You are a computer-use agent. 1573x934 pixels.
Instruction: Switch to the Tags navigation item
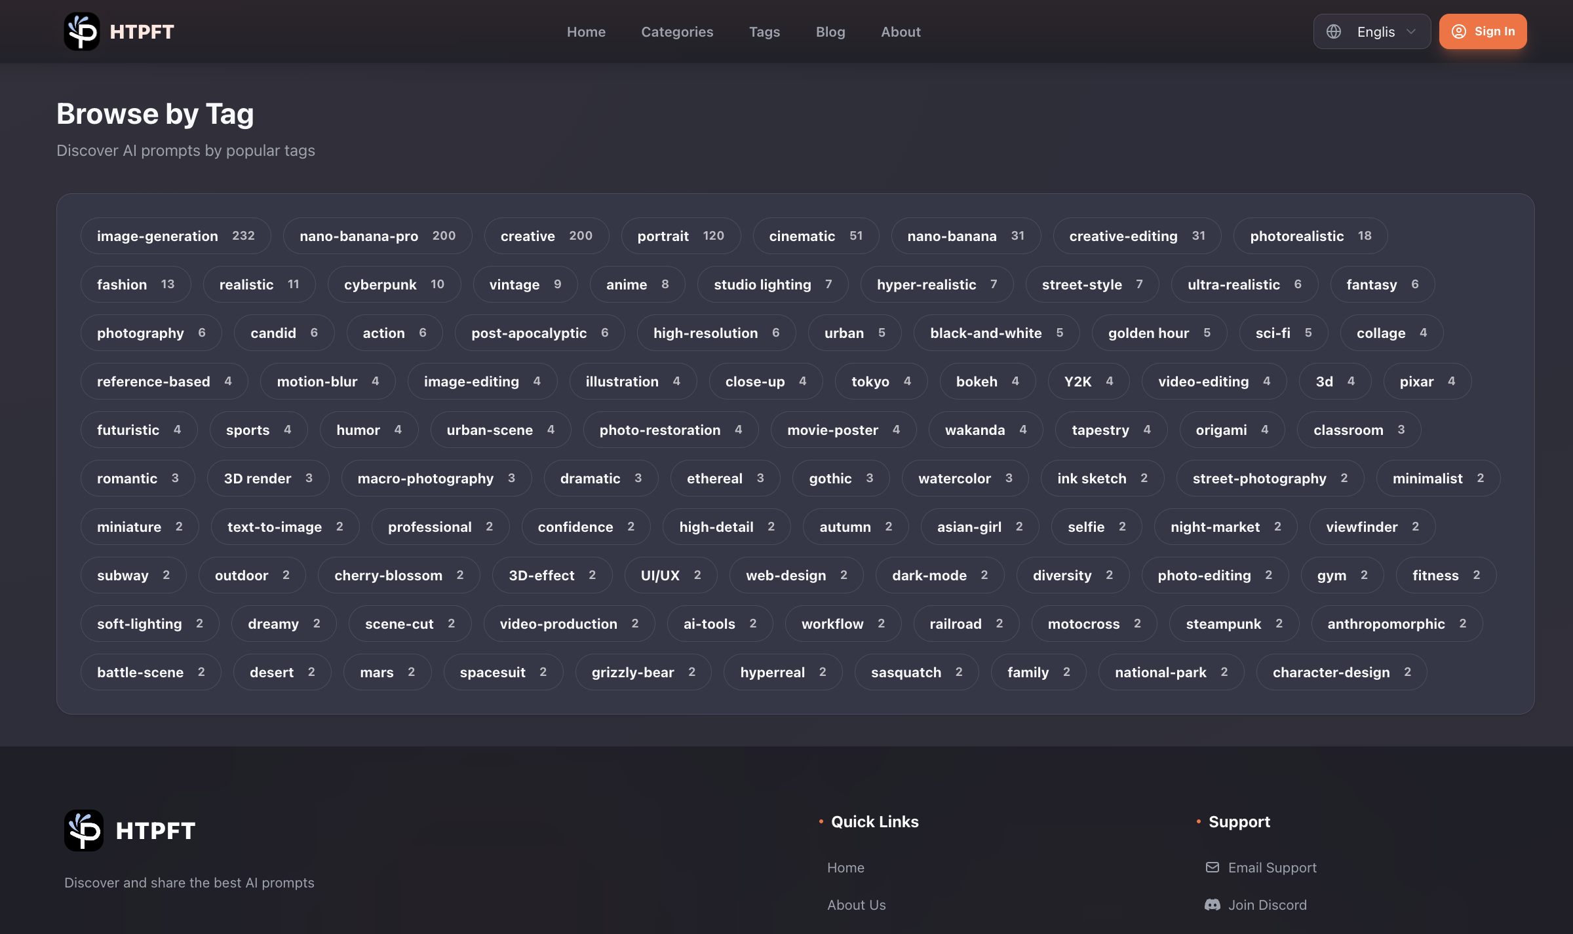tap(764, 31)
